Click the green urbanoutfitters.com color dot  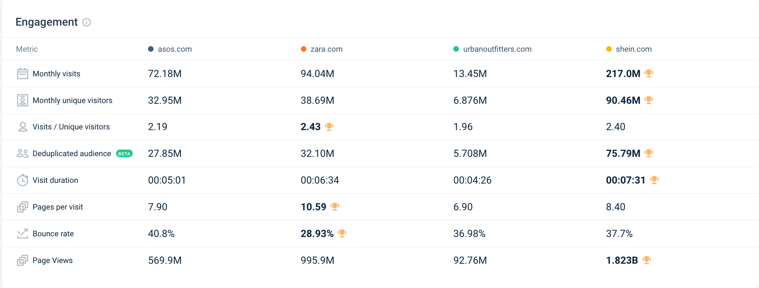pos(456,49)
